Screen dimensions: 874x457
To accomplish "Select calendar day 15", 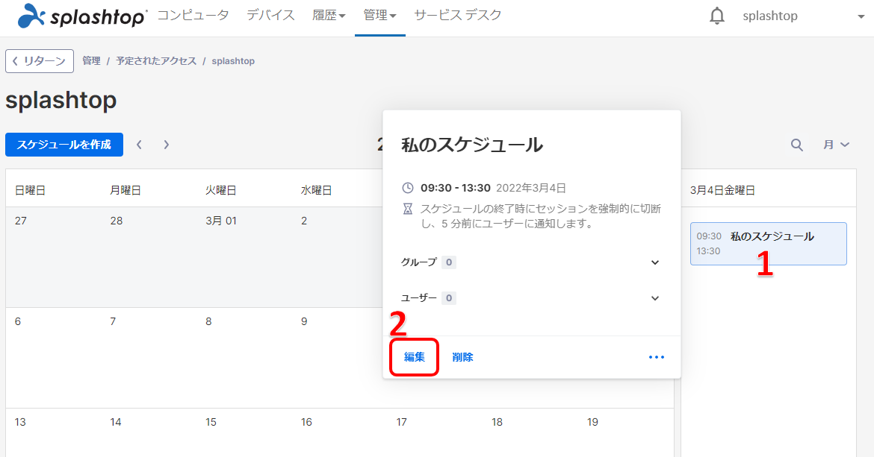I will pyautogui.click(x=211, y=422).
